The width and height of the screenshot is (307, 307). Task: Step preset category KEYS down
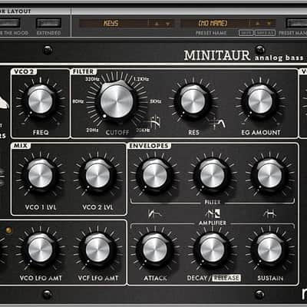click(167, 24)
